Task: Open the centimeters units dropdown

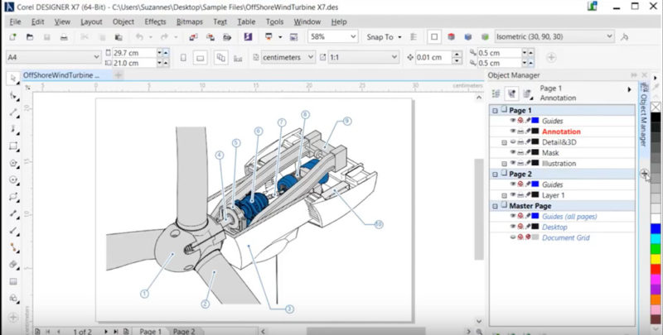Action: pos(311,57)
